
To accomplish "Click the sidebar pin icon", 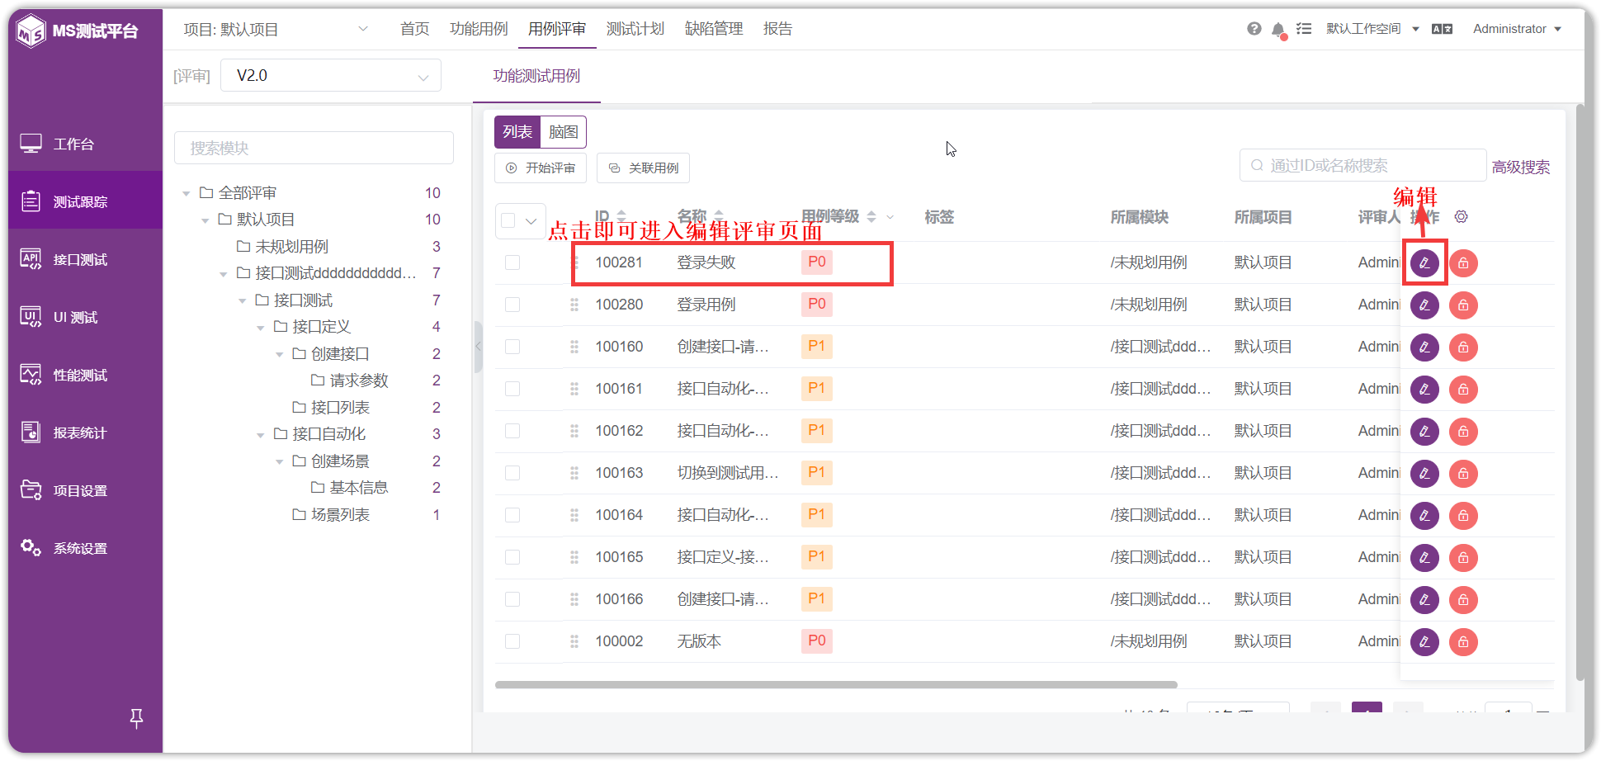I will pyautogui.click(x=136, y=718).
